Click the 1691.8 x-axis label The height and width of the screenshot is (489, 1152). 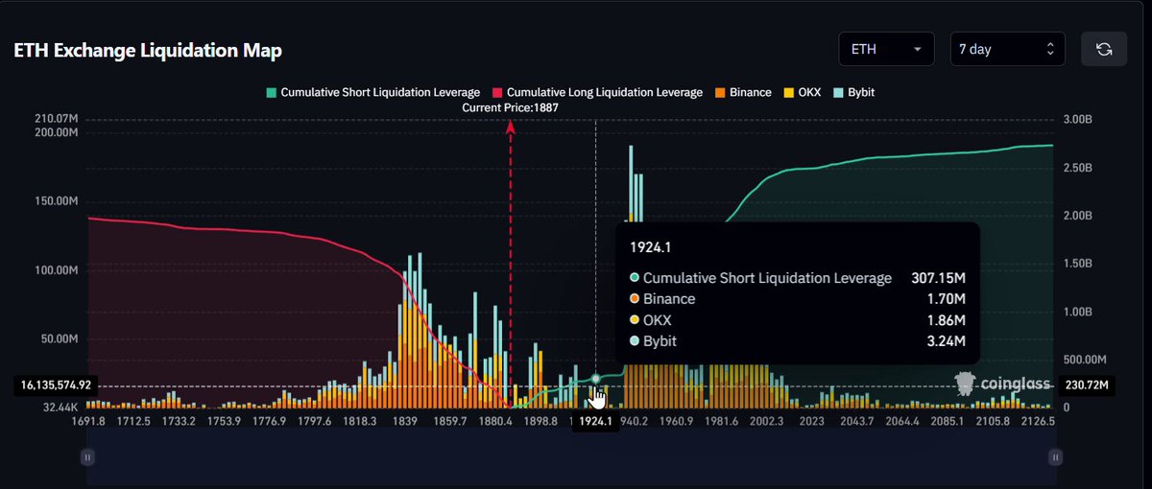click(x=89, y=421)
